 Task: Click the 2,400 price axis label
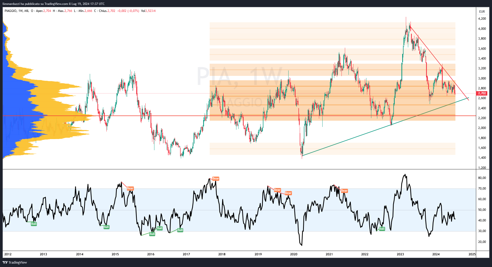click(x=482, y=108)
